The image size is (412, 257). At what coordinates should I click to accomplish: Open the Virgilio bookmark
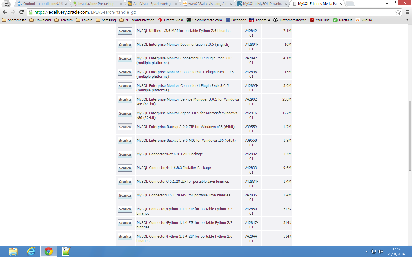[x=364, y=20]
